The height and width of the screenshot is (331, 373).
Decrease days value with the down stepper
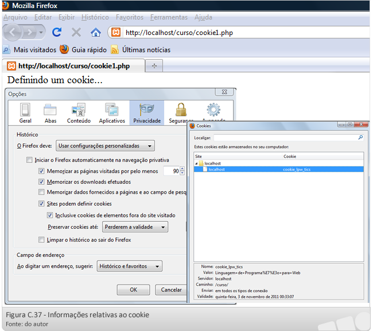point(182,173)
